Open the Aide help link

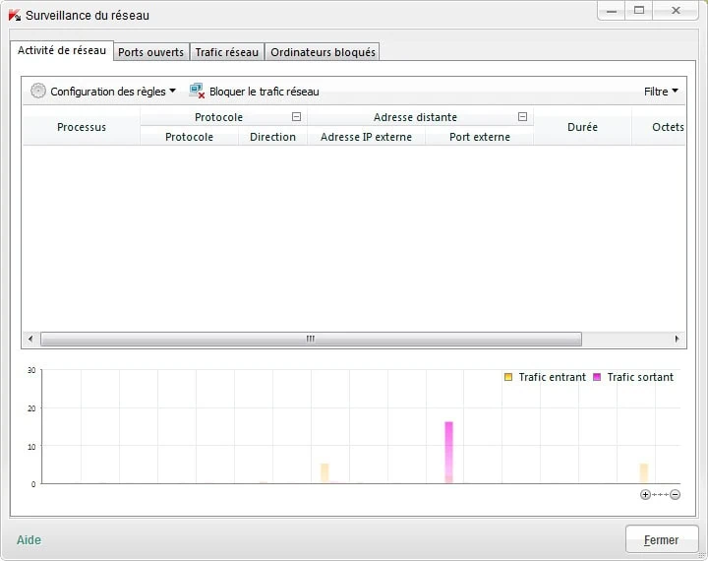[29, 539]
